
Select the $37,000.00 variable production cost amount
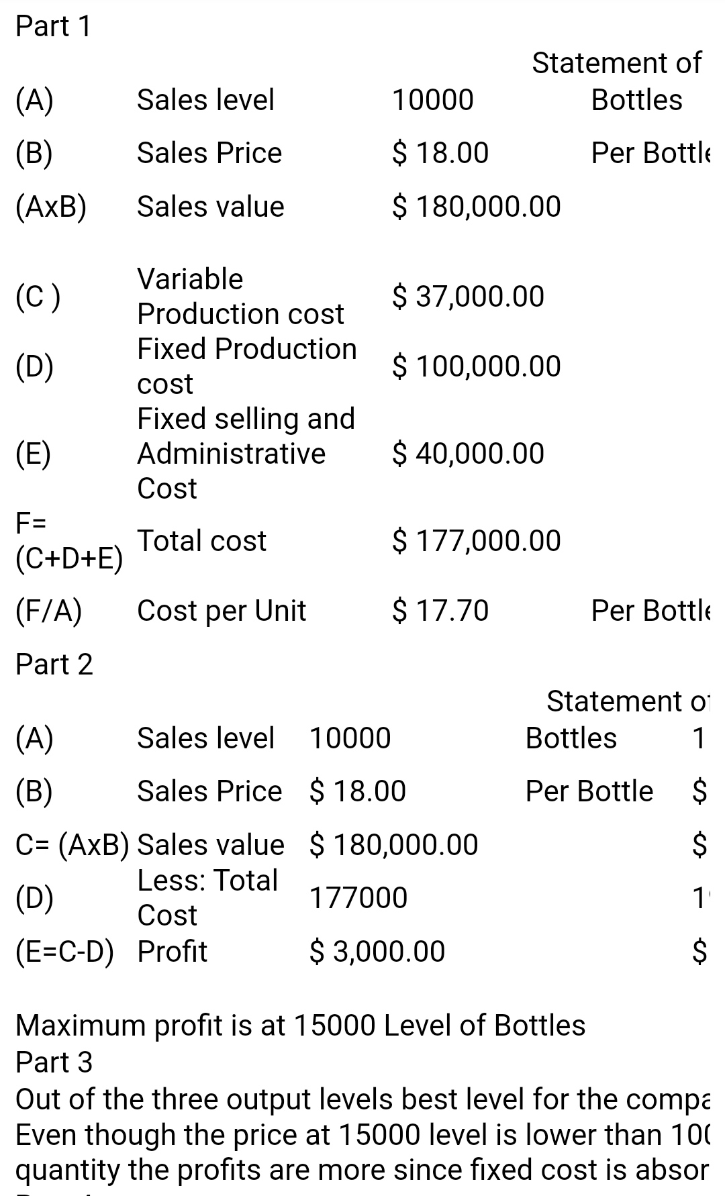click(468, 296)
